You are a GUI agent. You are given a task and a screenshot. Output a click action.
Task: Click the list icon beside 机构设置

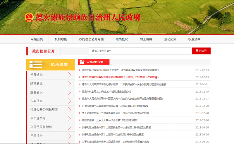pyautogui.click(x=35, y=65)
